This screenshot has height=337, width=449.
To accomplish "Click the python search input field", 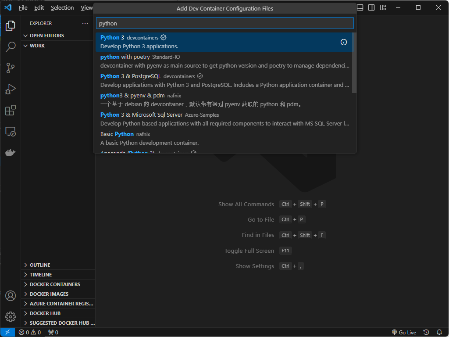I will (x=225, y=23).
